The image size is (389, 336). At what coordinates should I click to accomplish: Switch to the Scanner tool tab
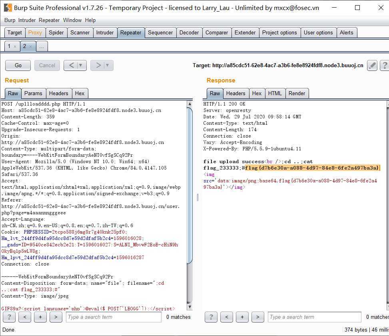tap(80, 32)
